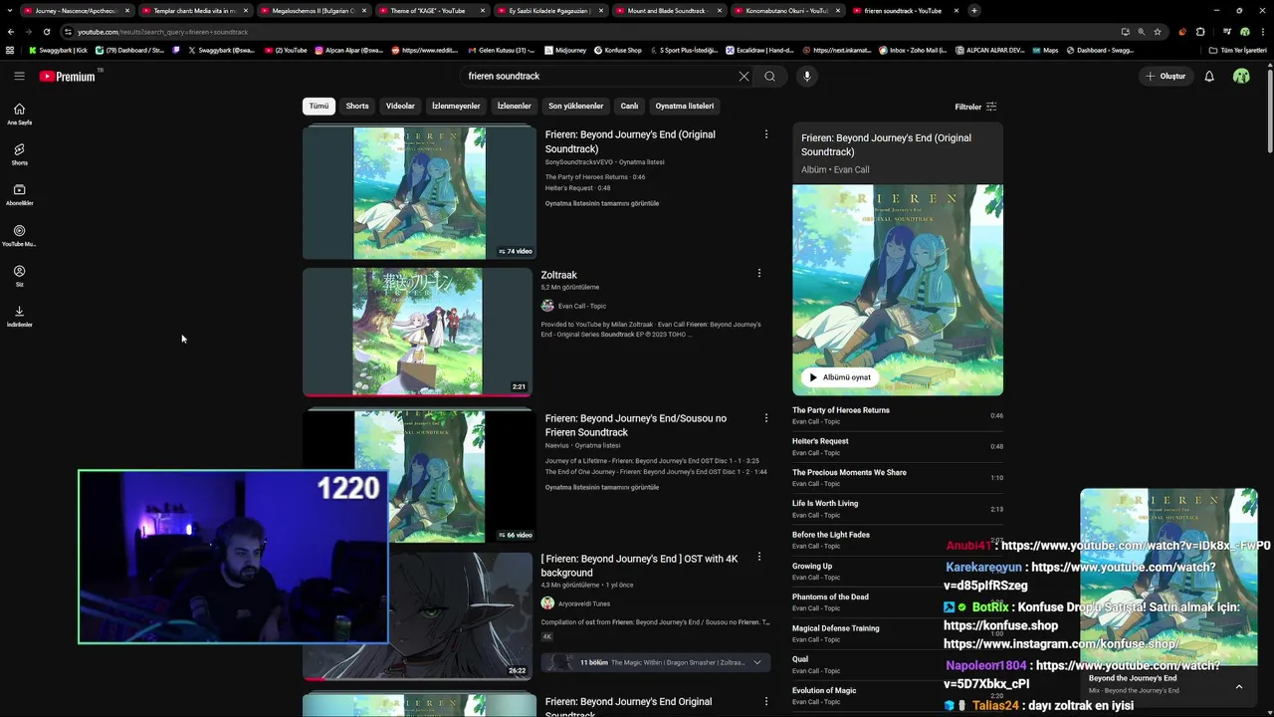Open Tüm Yer İşaretleri bookmarks folder
Image resolution: width=1274 pixels, height=717 pixels.
[1238, 50]
